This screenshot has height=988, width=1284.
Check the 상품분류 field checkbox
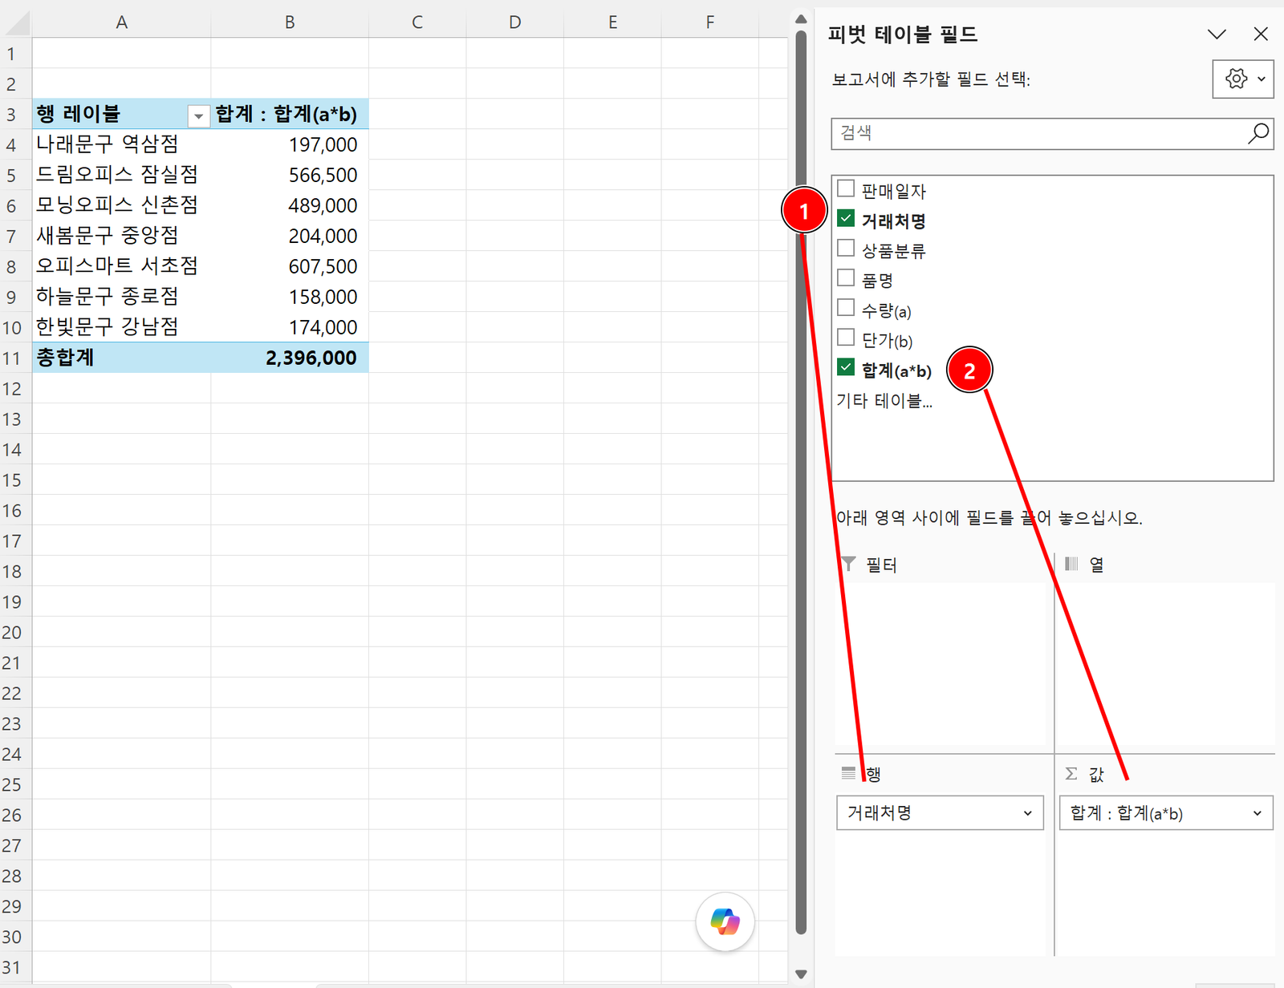(846, 248)
